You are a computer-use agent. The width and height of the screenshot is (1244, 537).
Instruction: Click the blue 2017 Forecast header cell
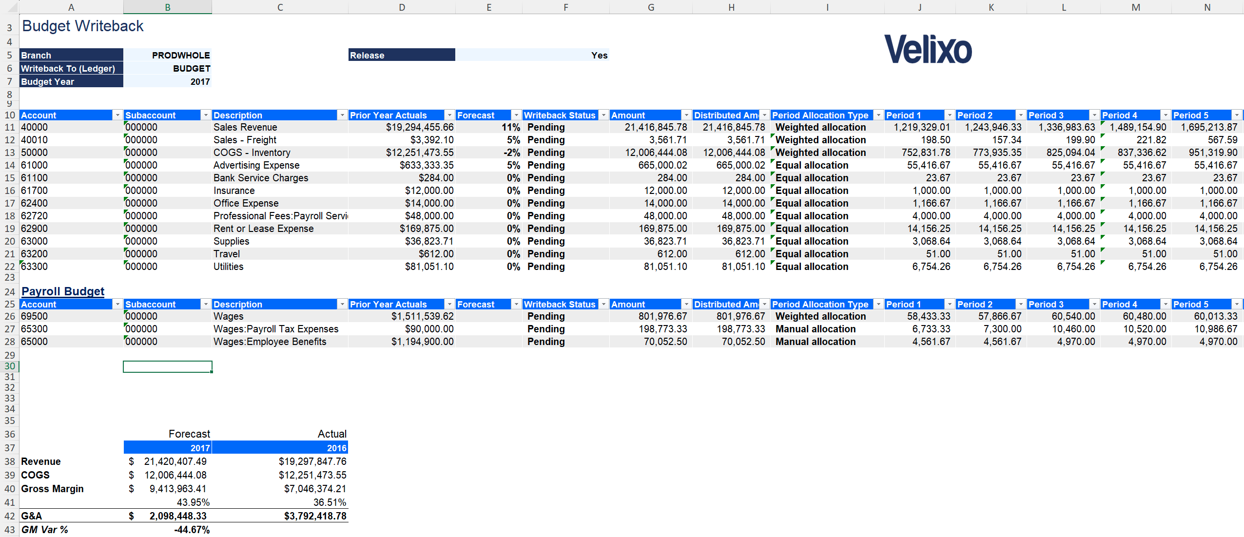(167, 447)
